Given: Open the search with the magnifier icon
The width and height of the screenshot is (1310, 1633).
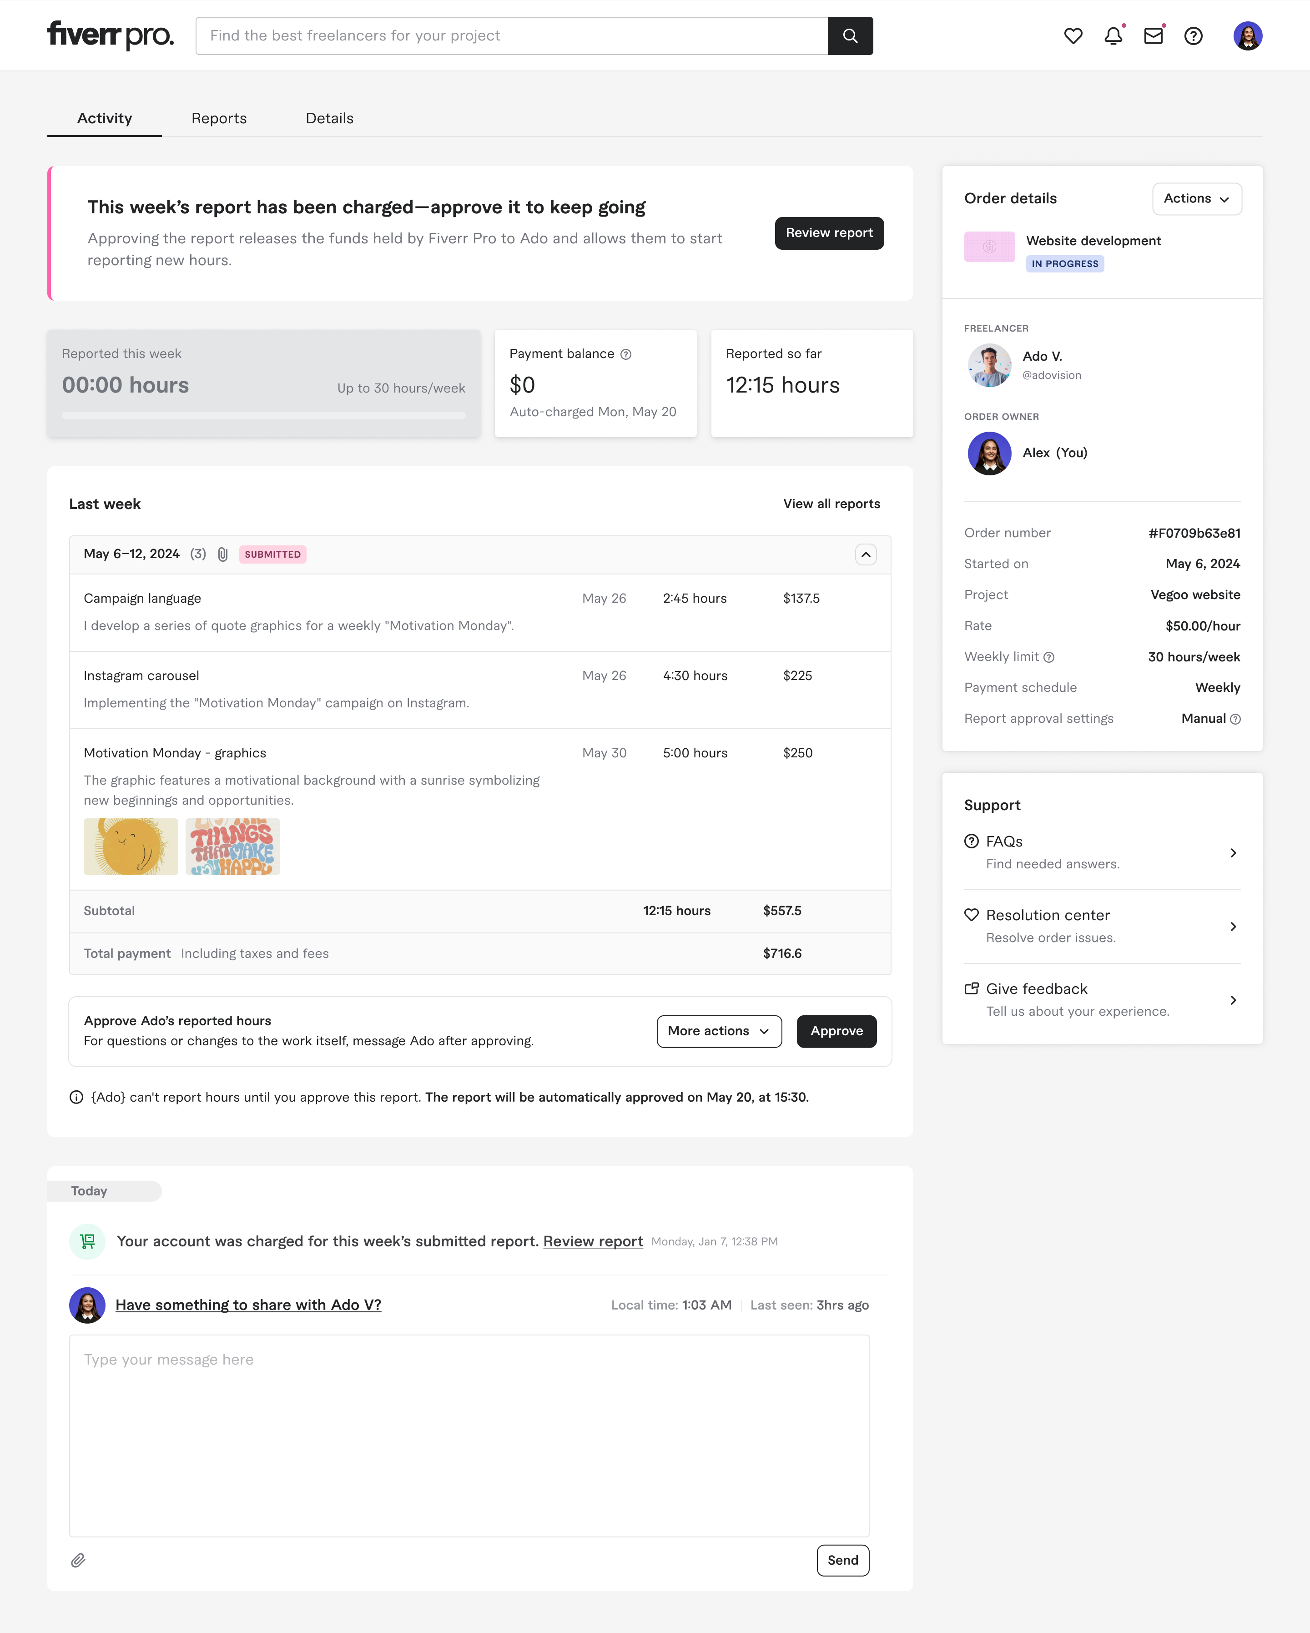Looking at the screenshot, I should click(x=851, y=35).
